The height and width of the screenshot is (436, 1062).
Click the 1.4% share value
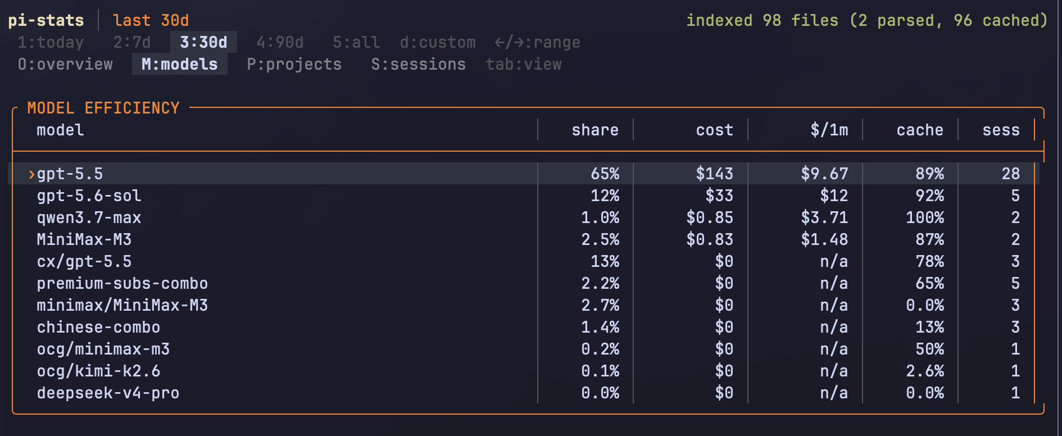[x=600, y=327]
